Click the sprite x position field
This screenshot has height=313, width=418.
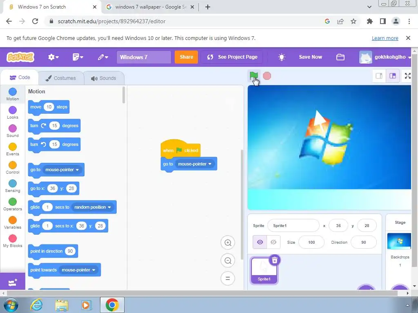click(338, 226)
